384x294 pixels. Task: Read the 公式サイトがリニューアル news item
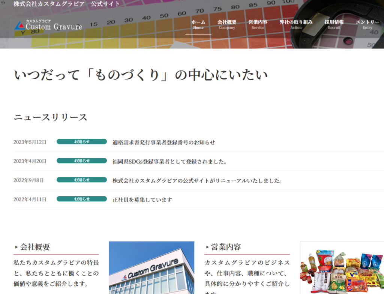197,181
